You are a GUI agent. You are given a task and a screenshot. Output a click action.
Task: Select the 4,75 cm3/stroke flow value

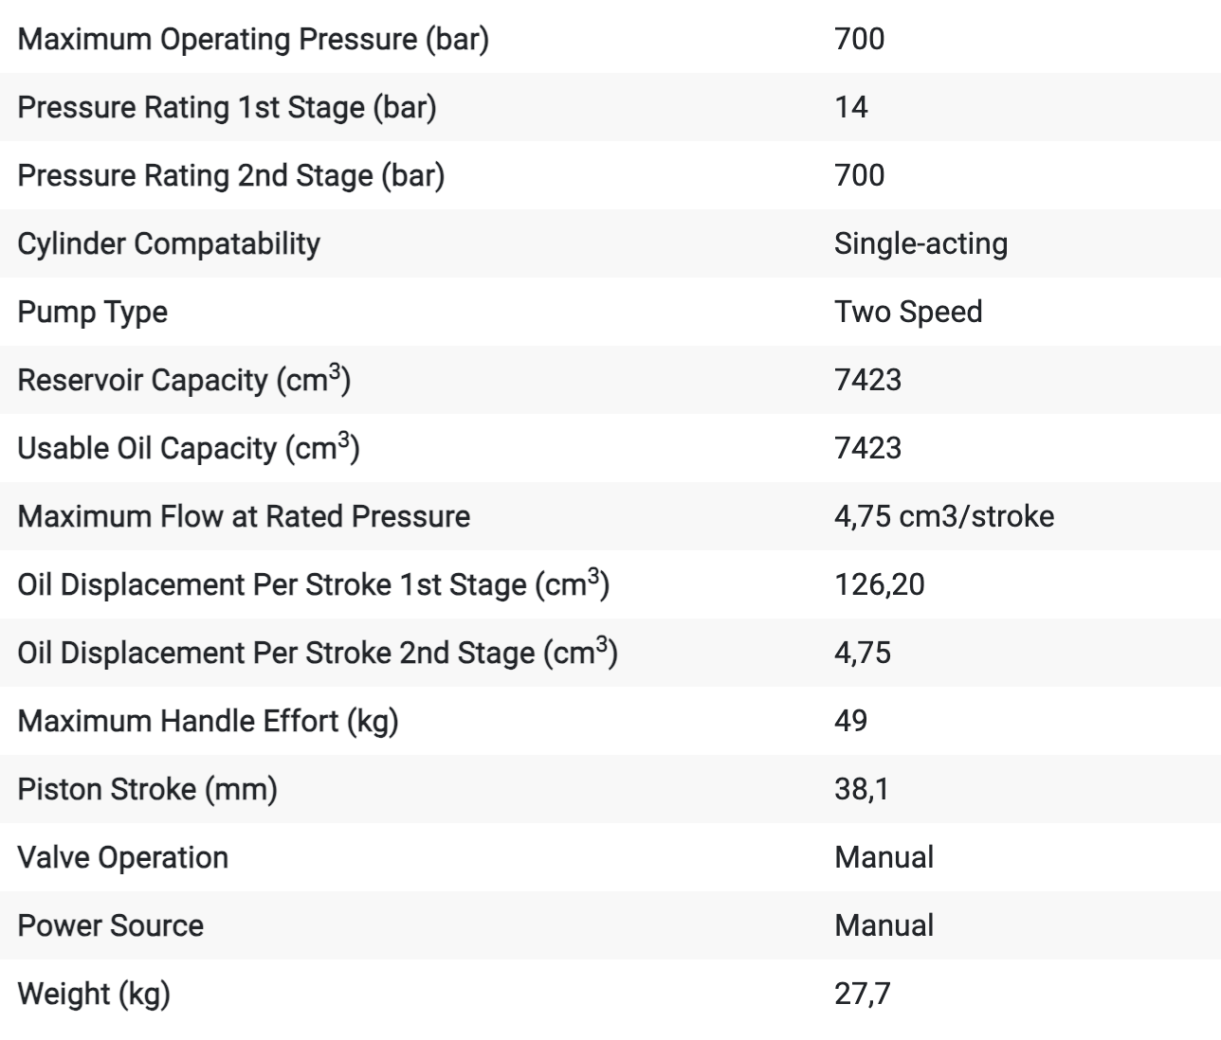944,516
